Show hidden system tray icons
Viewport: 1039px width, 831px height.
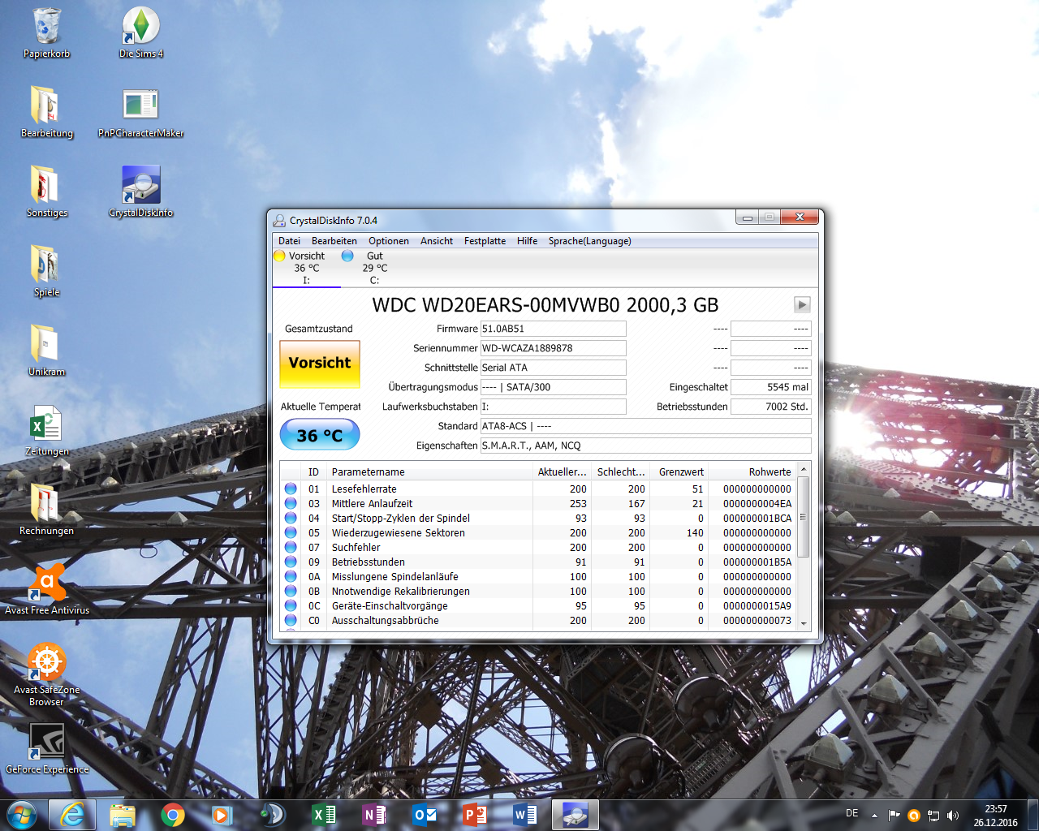click(x=874, y=816)
